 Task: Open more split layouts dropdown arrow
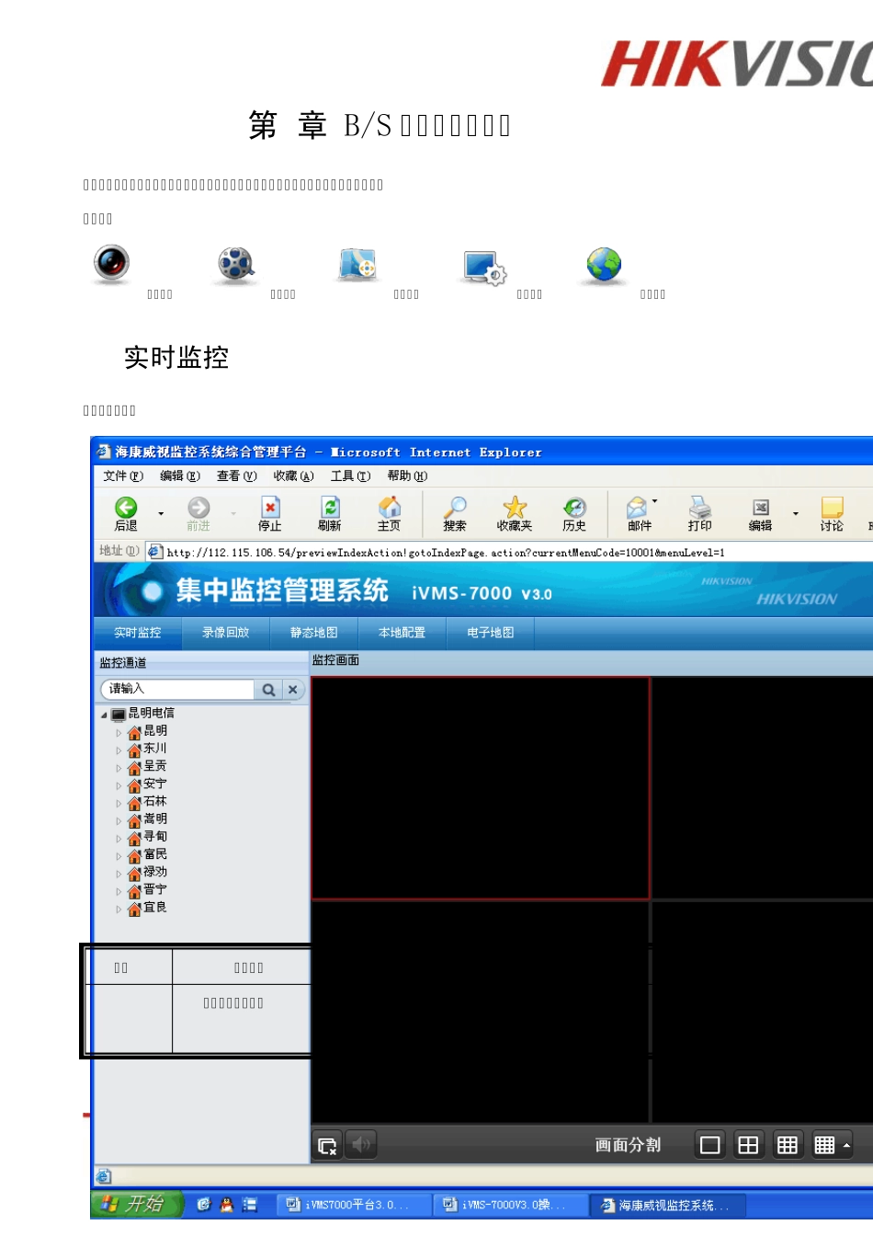pos(846,1145)
